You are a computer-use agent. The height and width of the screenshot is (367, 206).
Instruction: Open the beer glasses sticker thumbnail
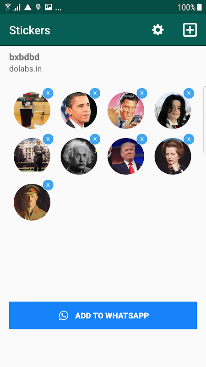click(32, 110)
